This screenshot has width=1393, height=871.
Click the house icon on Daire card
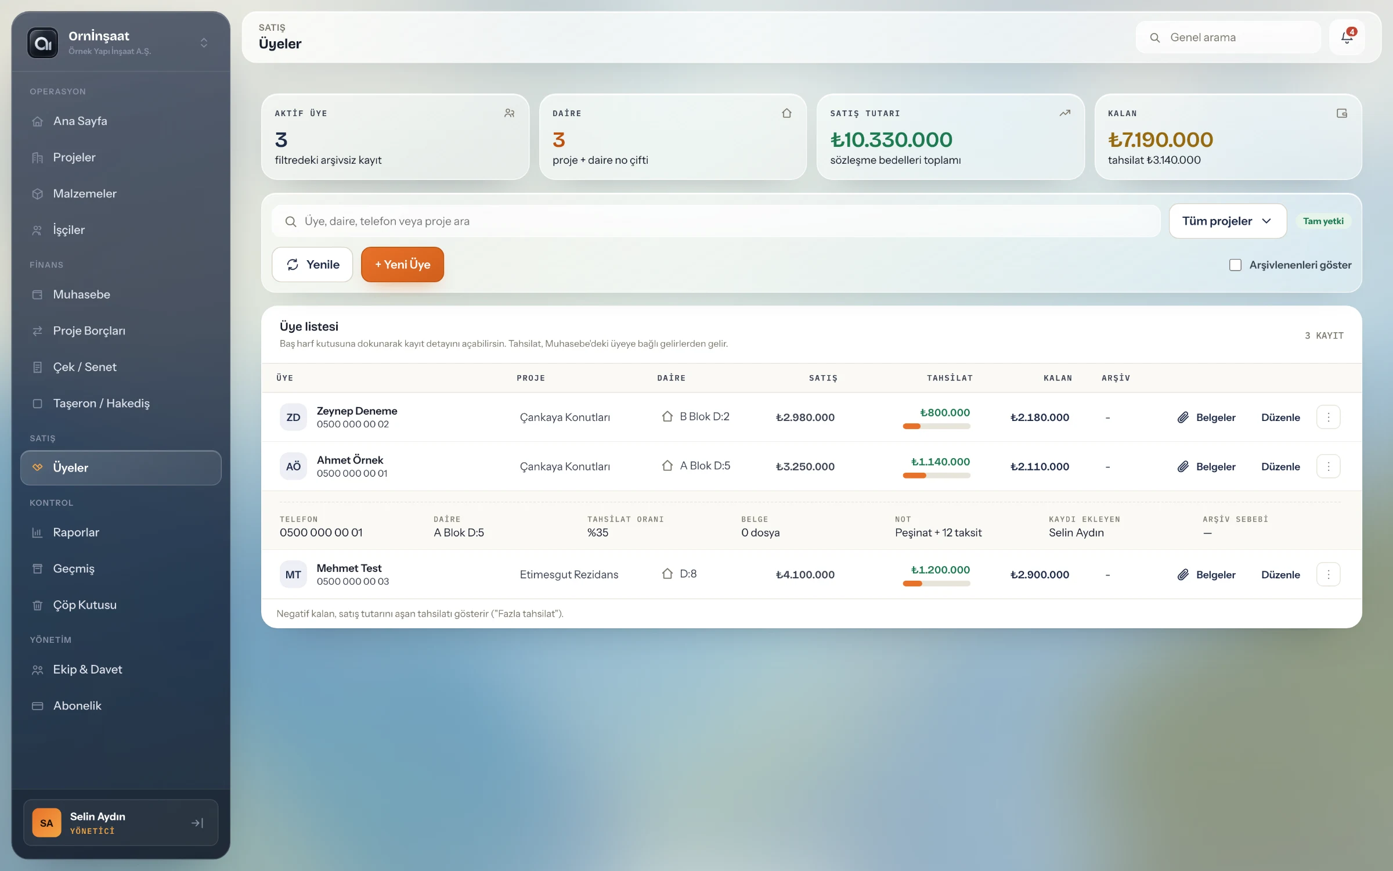coord(787,113)
